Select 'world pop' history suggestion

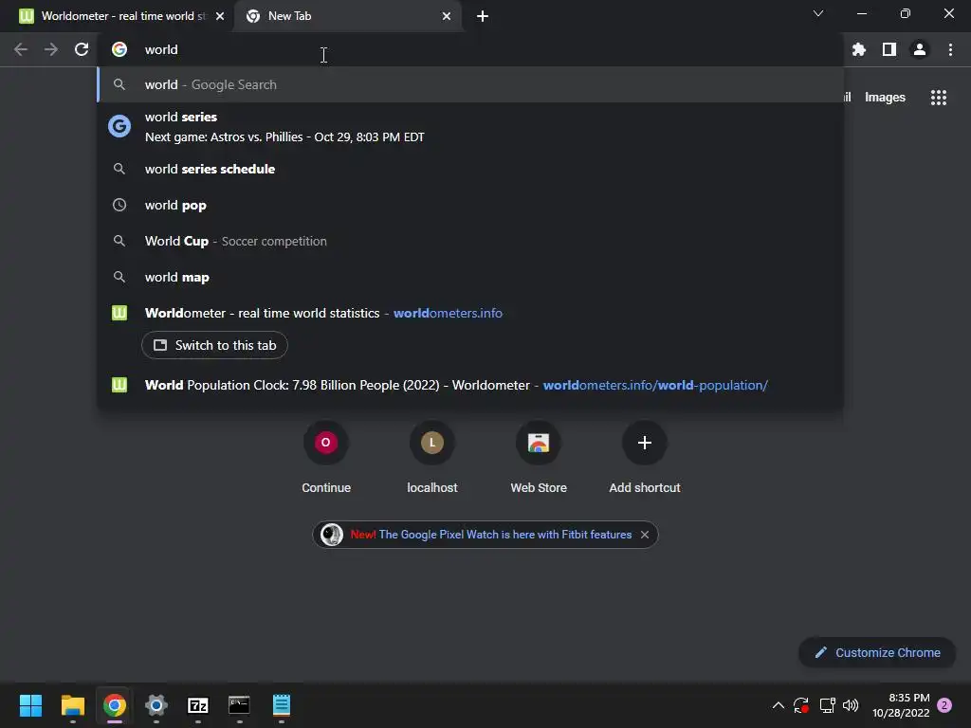coord(470,205)
